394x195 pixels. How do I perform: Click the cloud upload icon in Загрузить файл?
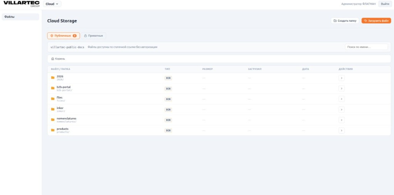pyautogui.click(x=365, y=21)
